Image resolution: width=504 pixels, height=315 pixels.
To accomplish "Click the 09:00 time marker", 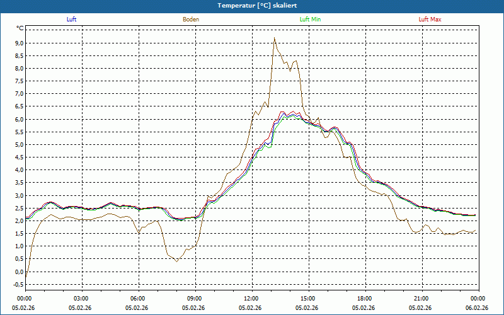I will pyautogui.click(x=195, y=299).
